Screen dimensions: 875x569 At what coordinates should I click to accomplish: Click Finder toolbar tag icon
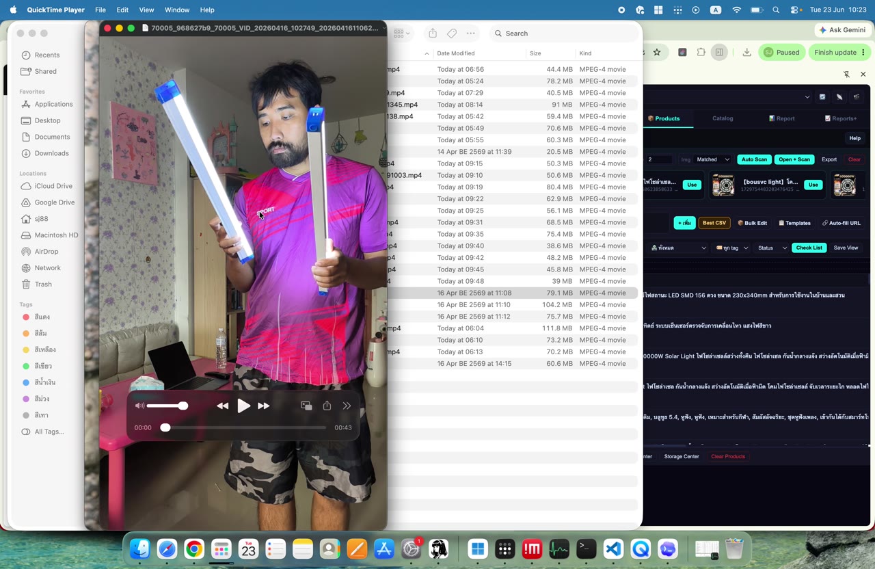click(452, 33)
